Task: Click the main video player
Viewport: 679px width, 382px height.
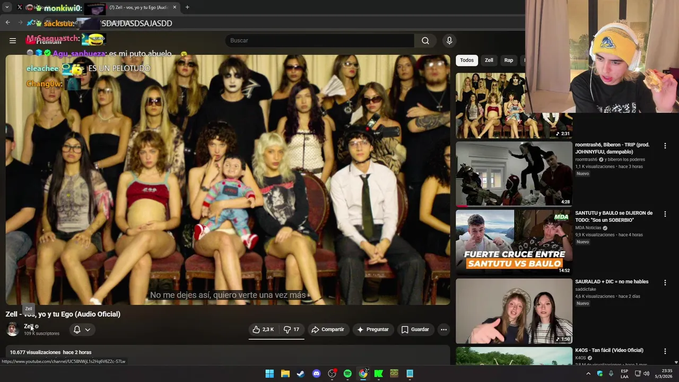Action: [x=228, y=180]
